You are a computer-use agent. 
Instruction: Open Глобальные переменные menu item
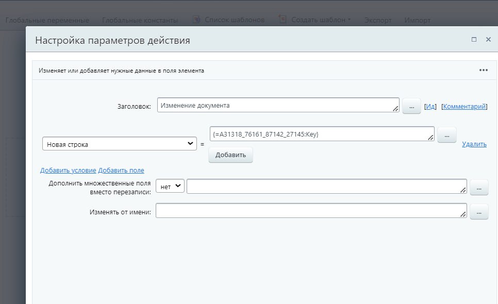tap(47, 20)
